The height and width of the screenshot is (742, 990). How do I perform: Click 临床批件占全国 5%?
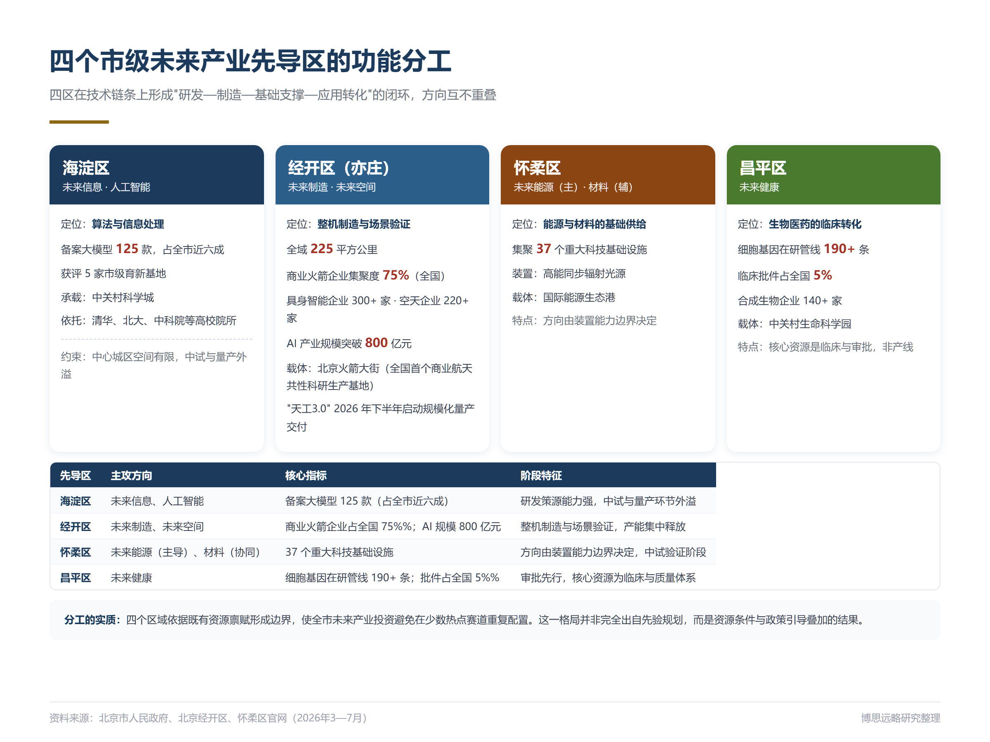(785, 275)
